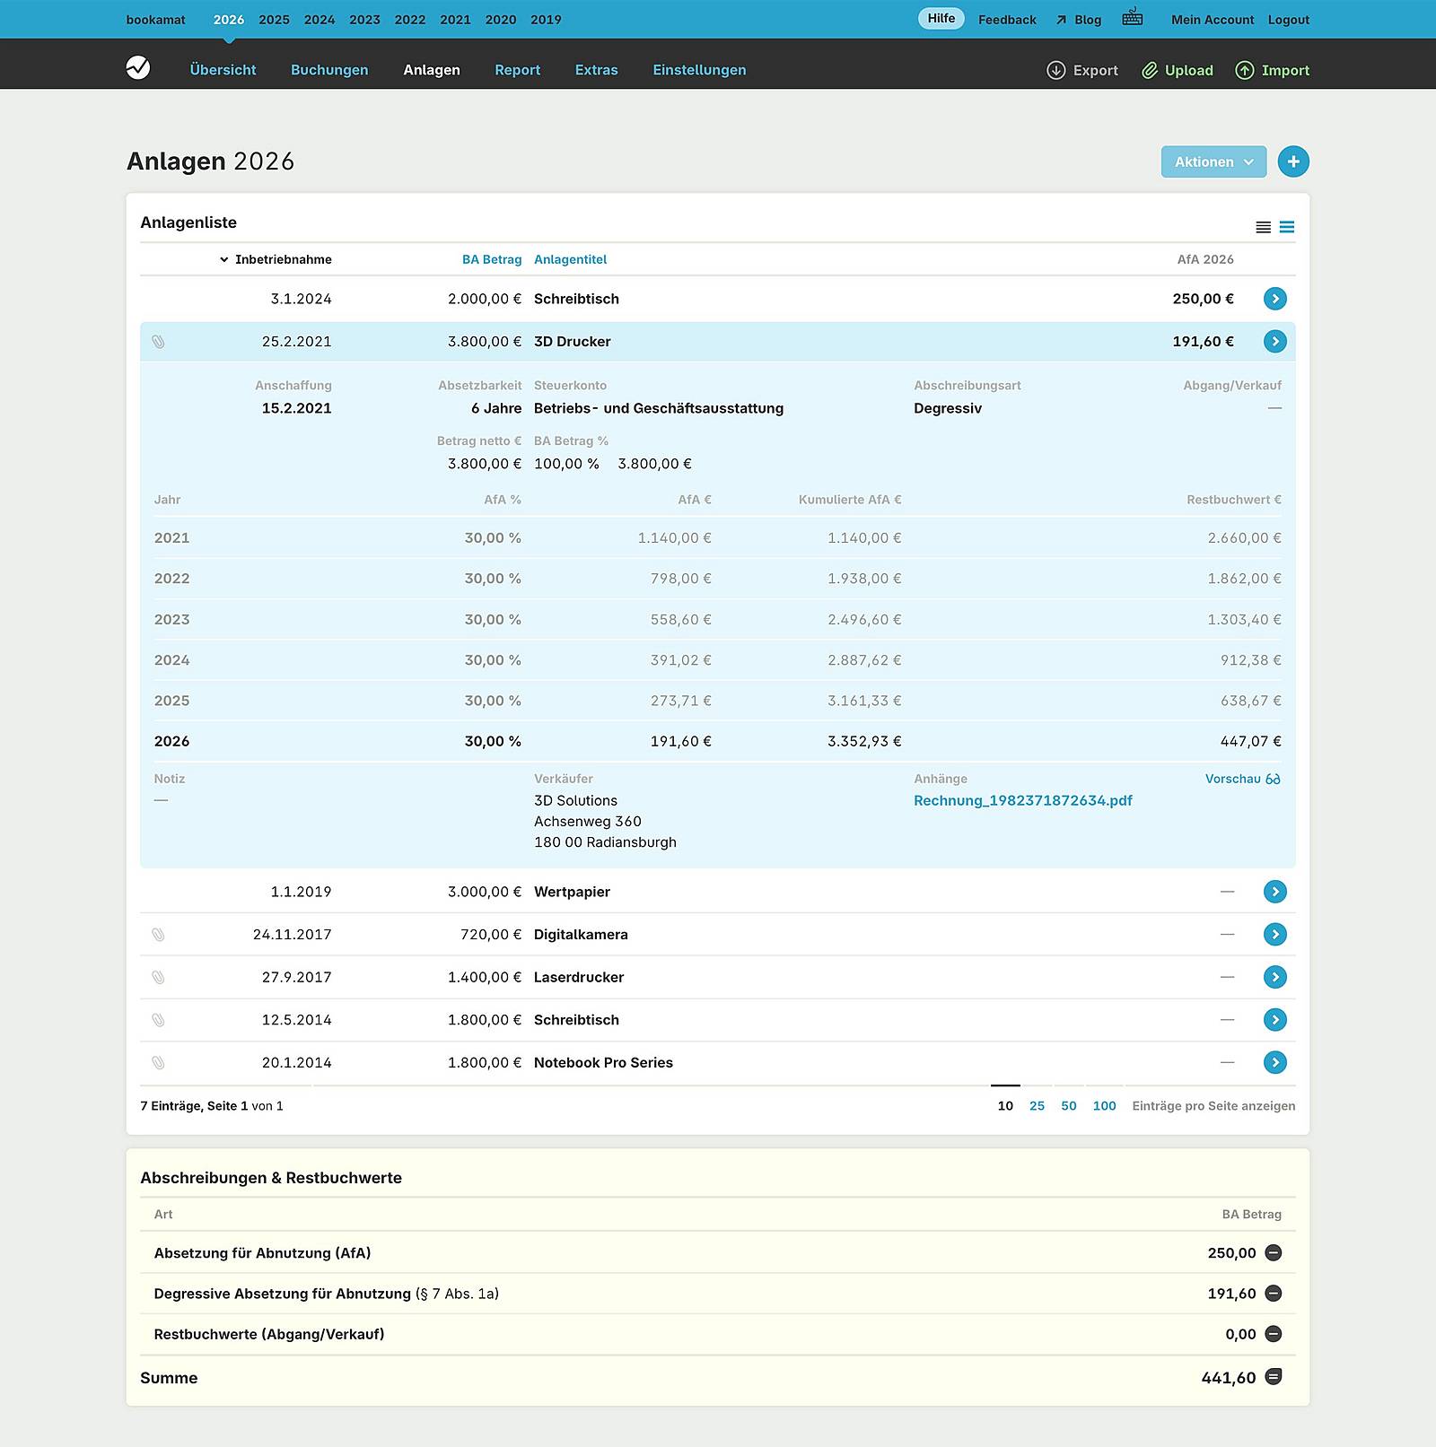Switch to expanded list view
Image resolution: width=1436 pixels, height=1447 pixels.
click(1287, 227)
